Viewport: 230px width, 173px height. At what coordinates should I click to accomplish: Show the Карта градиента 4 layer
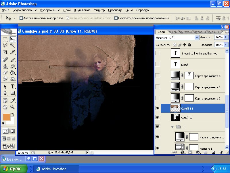pos(157,76)
